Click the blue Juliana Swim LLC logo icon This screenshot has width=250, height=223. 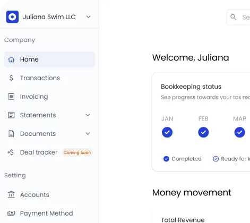[12, 17]
